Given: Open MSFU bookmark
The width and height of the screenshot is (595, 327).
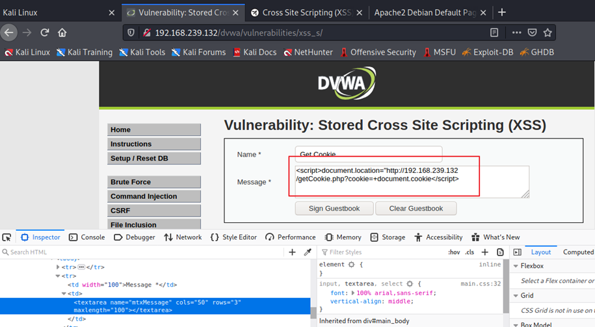Looking at the screenshot, I should pyautogui.click(x=440, y=53).
